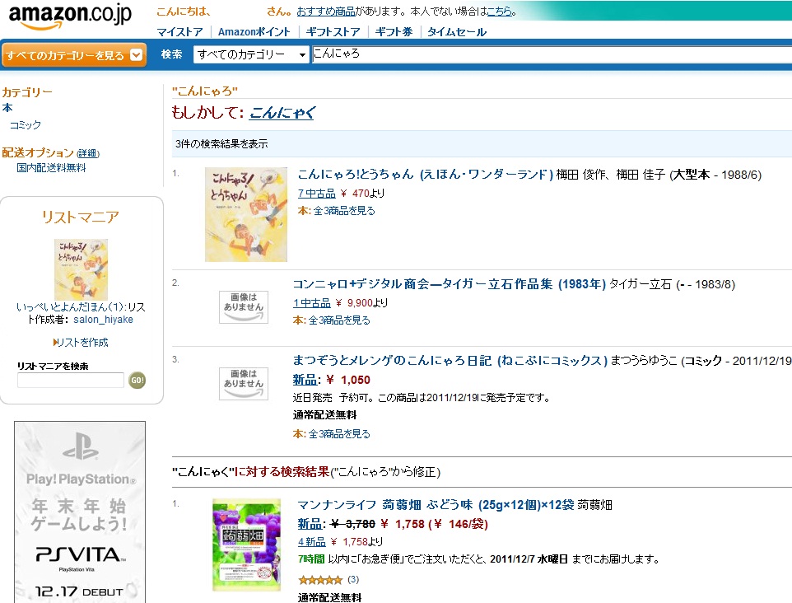This screenshot has width=792, height=603.
Task: Click こちら link in greeting
Action: point(499,11)
